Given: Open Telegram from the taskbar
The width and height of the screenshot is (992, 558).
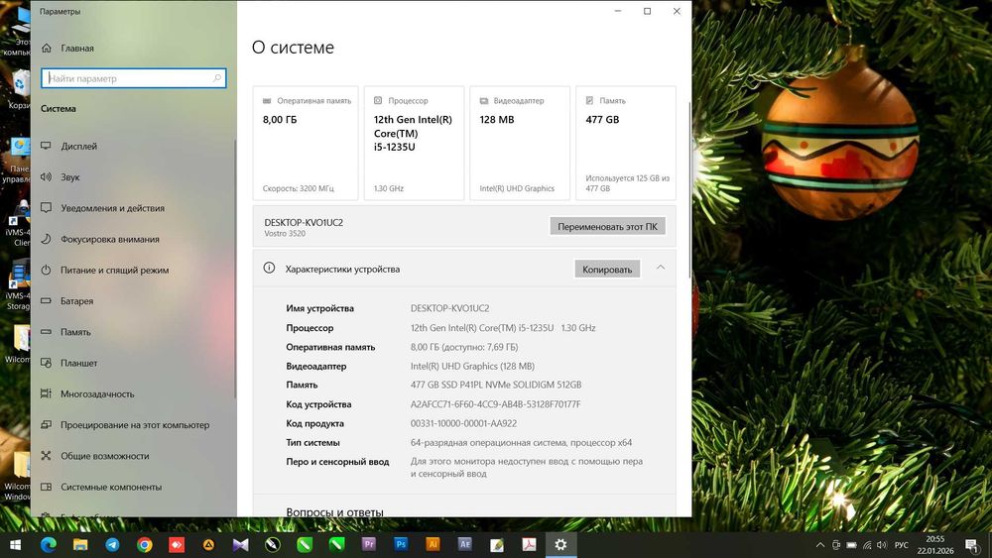Looking at the screenshot, I should point(113,545).
